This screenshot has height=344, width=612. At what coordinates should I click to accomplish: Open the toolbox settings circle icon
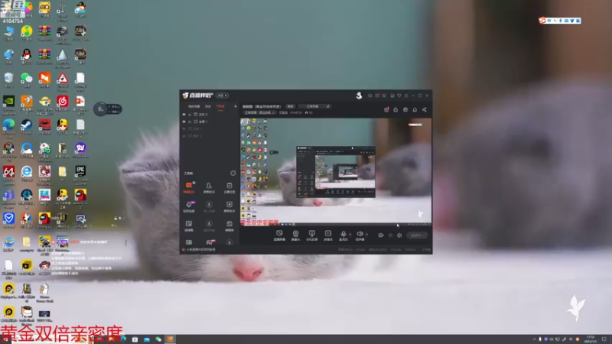click(233, 174)
